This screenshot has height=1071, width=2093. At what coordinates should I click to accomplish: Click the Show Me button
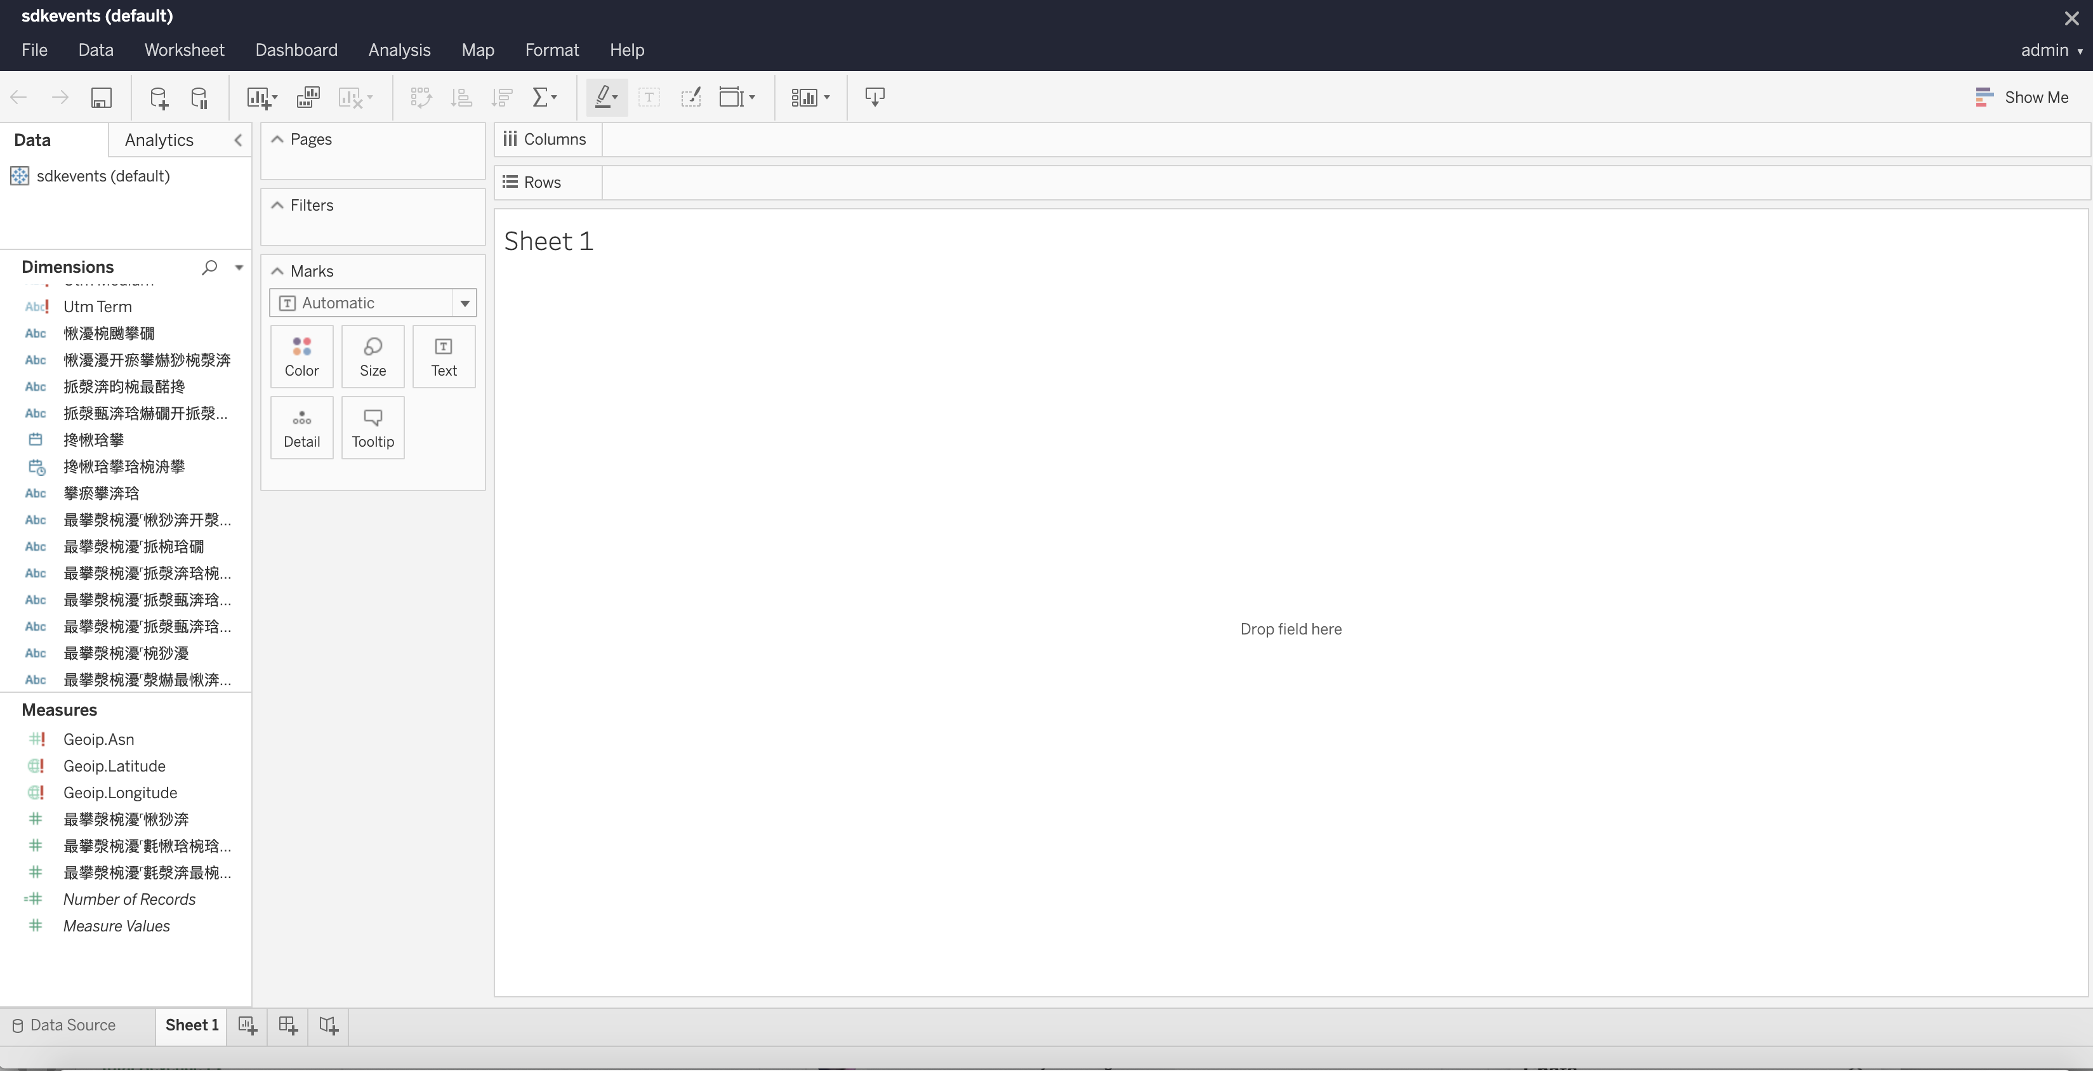2023,98
